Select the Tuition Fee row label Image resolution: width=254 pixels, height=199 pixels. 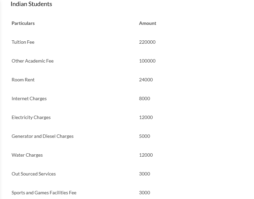(x=23, y=42)
